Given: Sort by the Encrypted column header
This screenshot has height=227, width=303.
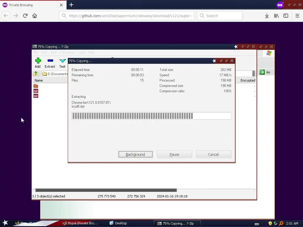Looking at the screenshot, I should pyautogui.click(x=248, y=80).
